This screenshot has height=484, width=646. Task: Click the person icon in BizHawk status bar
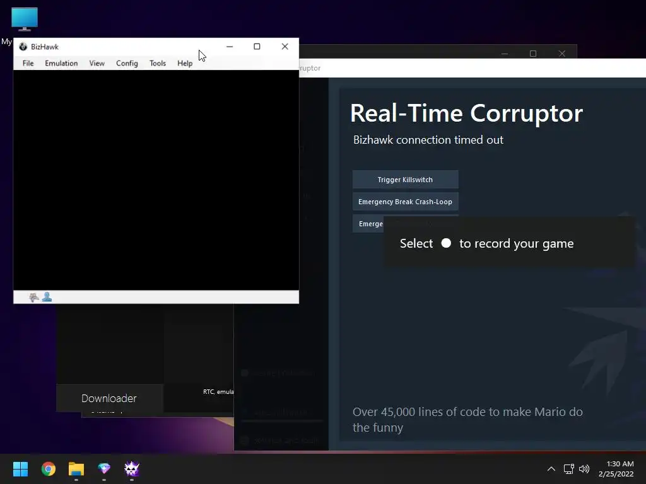coord(47,297)
